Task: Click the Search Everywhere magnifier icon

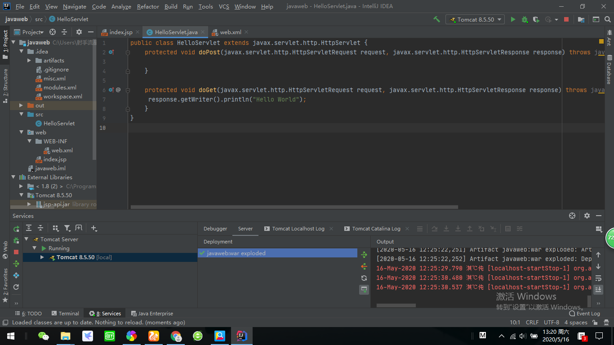Action: pyautogui.click(x=608, y=19)
